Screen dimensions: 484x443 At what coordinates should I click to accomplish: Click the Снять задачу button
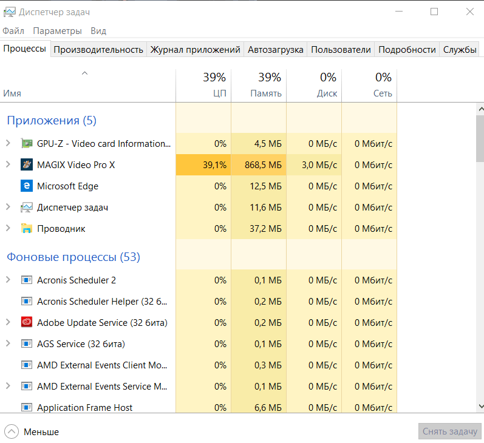point(450,431)
